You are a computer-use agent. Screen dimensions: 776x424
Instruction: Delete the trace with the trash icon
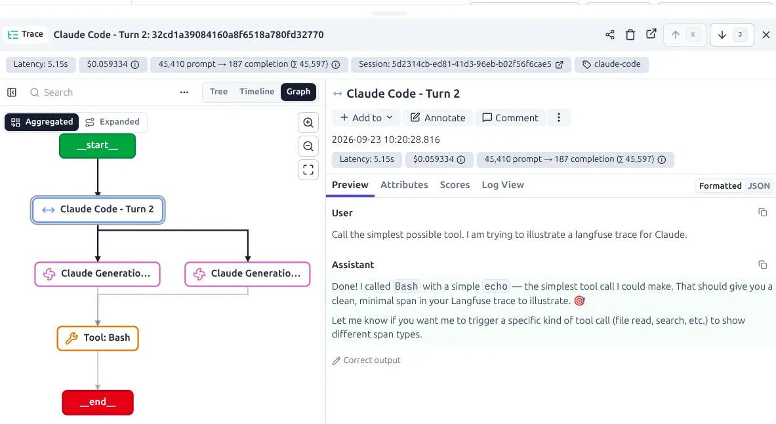tap(630, 35)
